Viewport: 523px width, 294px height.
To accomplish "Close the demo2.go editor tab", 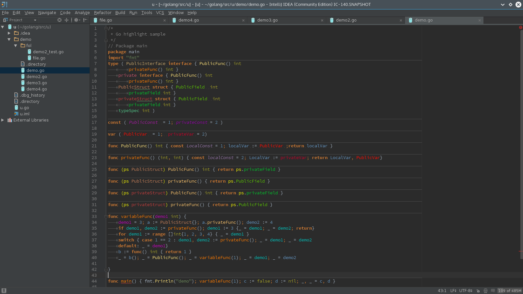I will (x=401, y=20).
